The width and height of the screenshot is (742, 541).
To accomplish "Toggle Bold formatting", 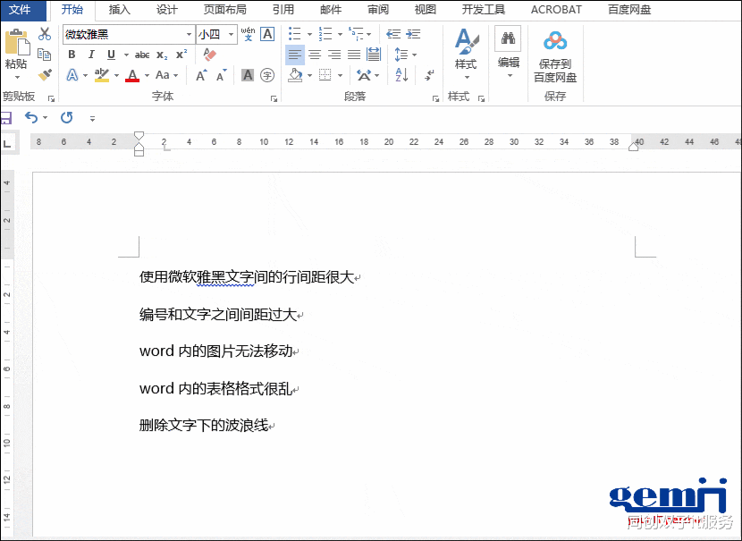I will [72, 55].
